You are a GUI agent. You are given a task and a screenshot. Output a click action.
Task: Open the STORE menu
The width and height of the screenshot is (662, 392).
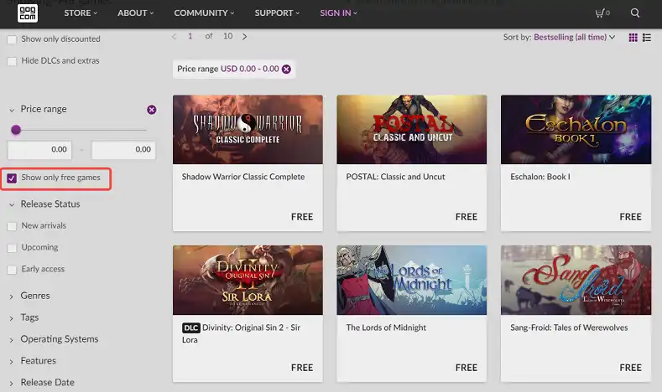81,13
